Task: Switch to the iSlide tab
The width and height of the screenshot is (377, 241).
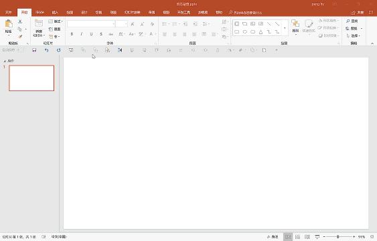Action: click(x=40, y=12)
